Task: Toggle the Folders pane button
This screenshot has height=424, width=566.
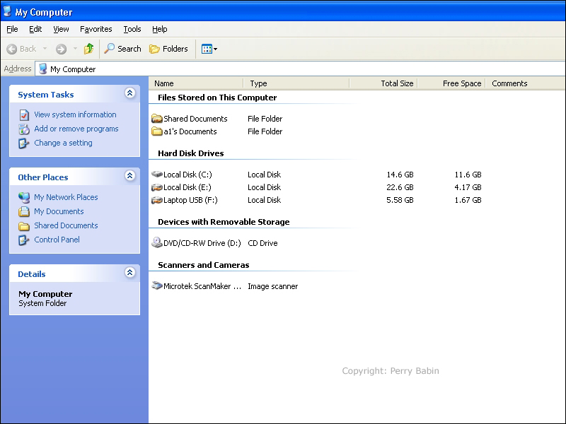Action: [x=168, y=49]
